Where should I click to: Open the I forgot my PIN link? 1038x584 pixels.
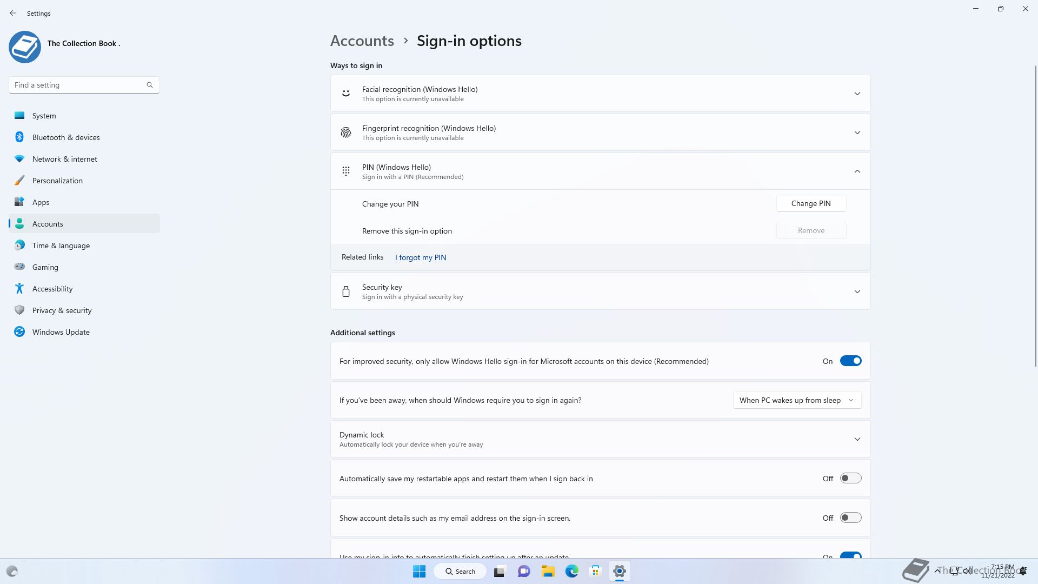(421, 257)
